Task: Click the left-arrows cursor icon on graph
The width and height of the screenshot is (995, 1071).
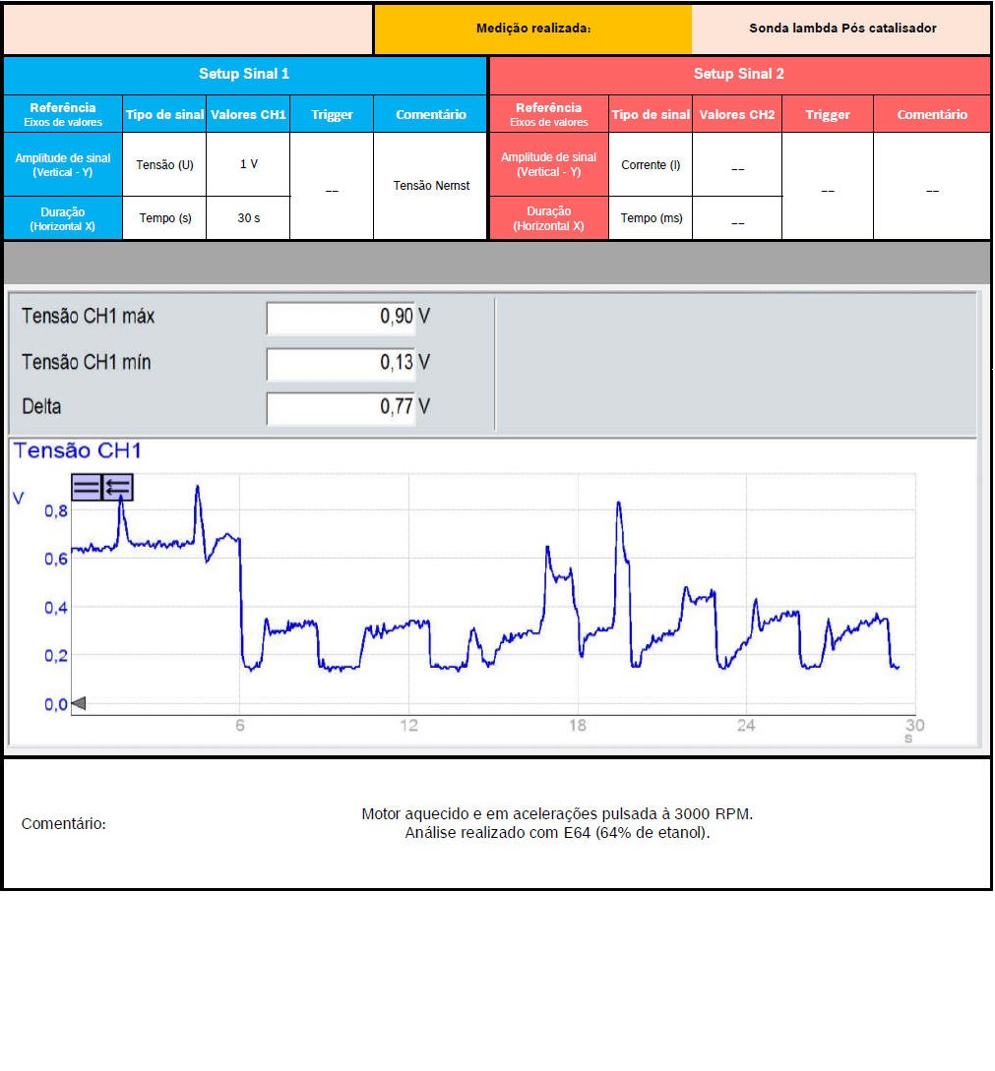Action: click(118, 487)
